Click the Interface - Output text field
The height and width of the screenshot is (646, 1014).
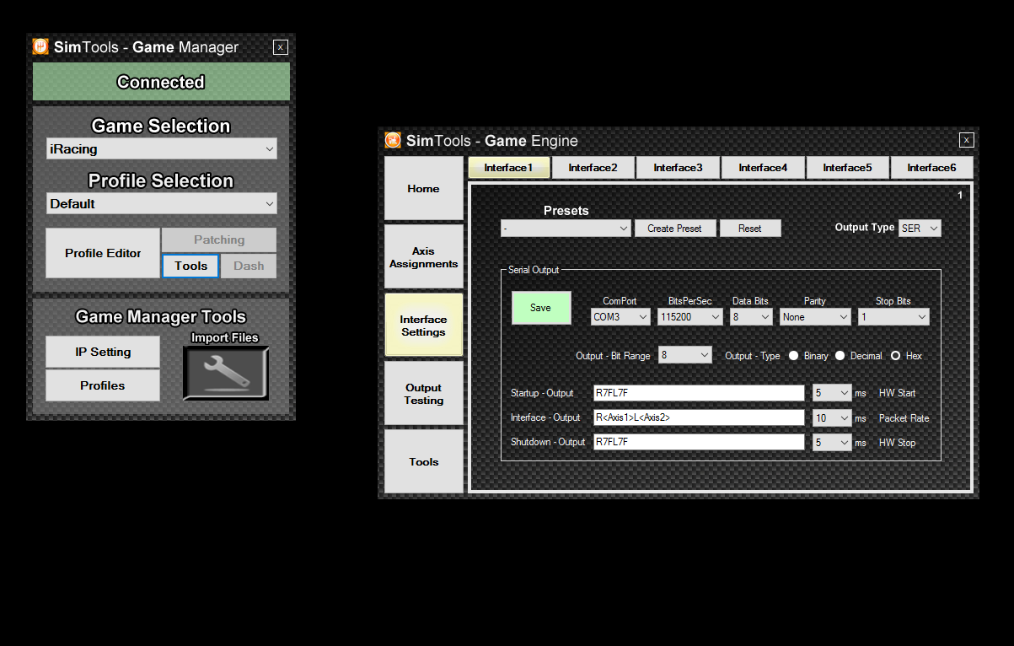700,418
